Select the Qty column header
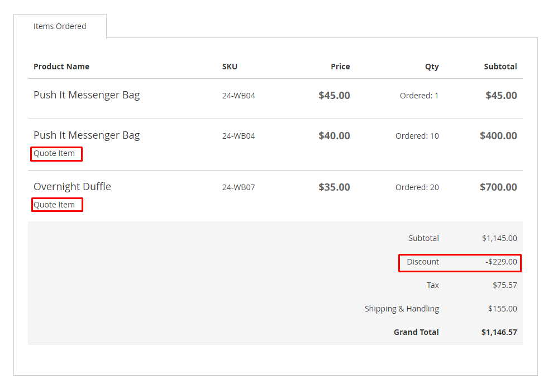 (432, 67)
